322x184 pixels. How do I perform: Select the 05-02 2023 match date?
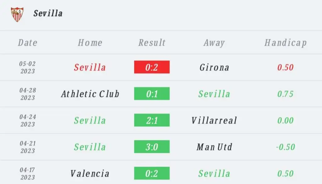tap(28, 67)
